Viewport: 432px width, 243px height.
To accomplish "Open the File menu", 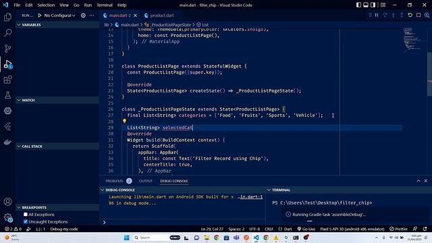I will pos(17,5).
